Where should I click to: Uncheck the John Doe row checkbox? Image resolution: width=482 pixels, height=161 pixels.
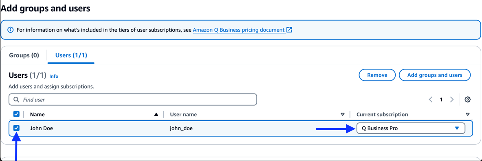[x=17, y=128]
